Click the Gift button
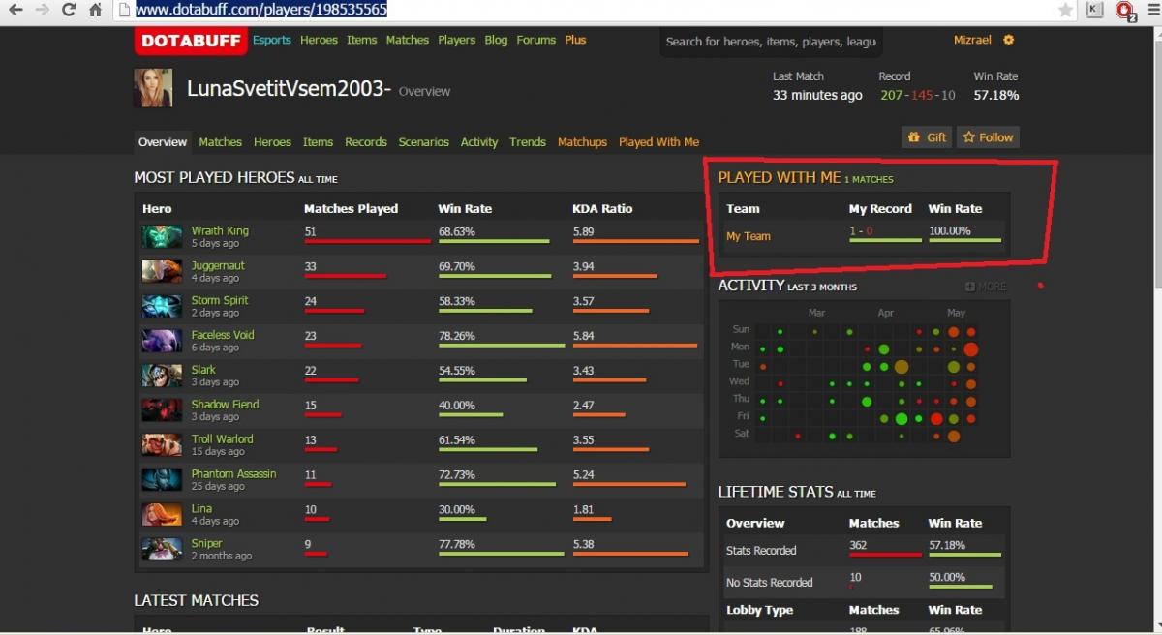This screenshot has height=635, width=1162. (x=927, y=137)
